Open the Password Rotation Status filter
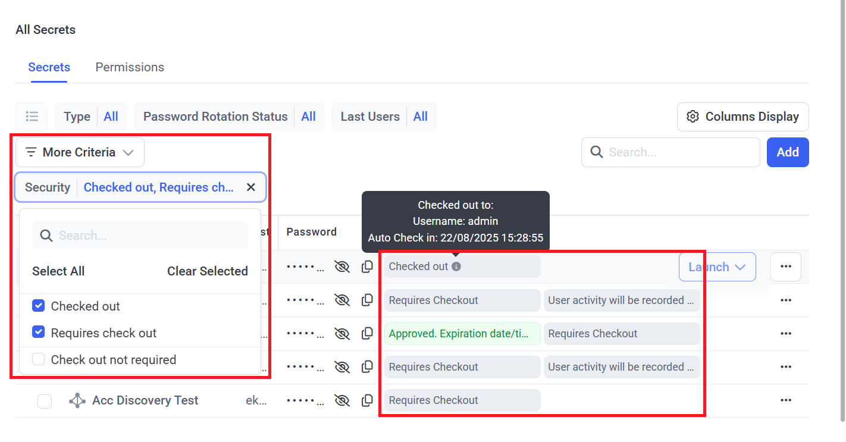This screenshot has height=442, width=846. pyautogui.click(x=229, y=117)
